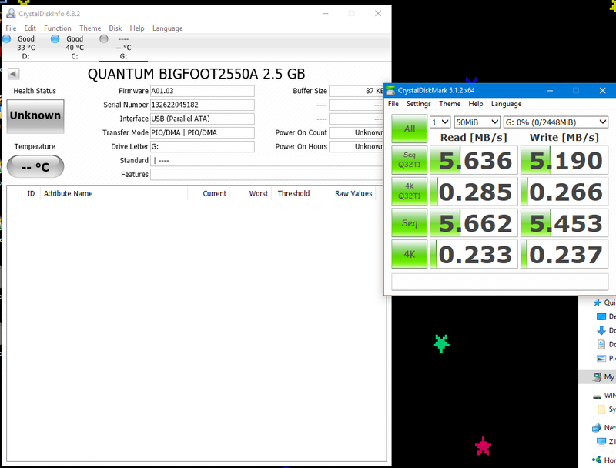Click the Downloads arrow icon in Explorer sidebar

601,330
